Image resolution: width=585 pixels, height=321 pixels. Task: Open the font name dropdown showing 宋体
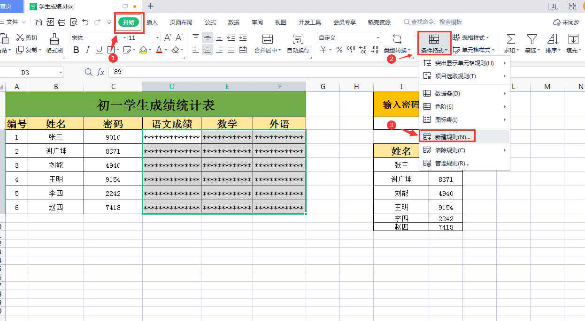pos(124,38)
